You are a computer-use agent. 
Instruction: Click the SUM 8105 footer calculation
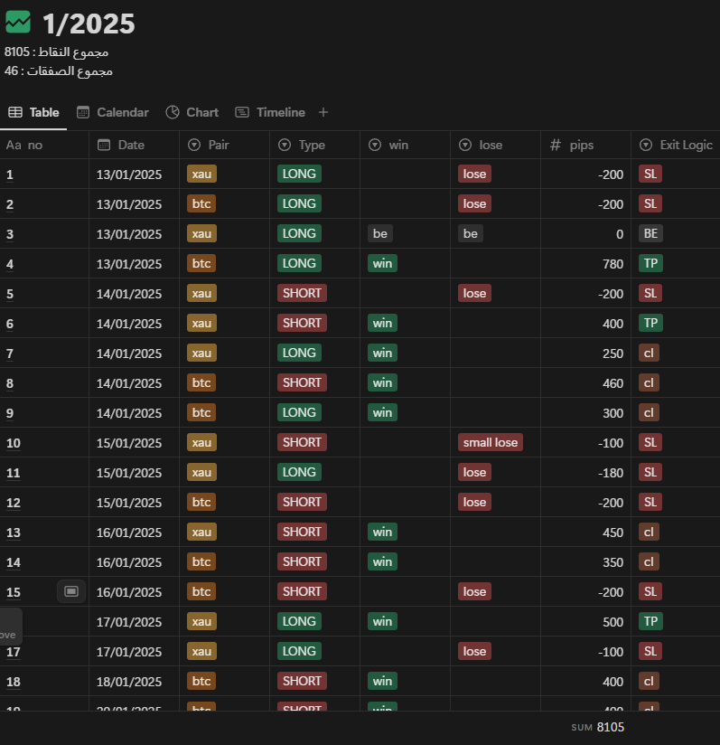point(597,727)
